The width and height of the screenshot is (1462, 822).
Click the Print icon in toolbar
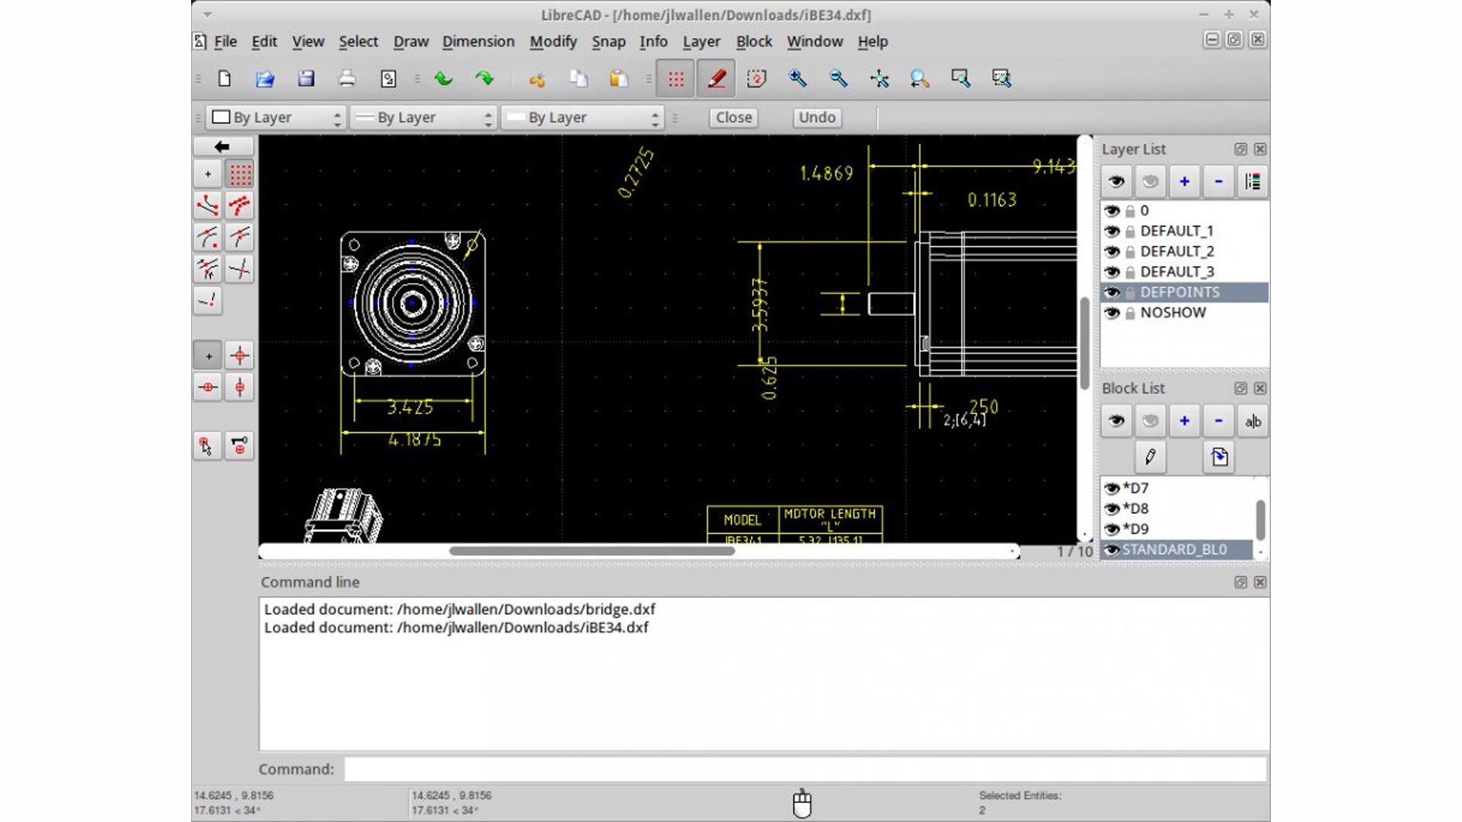click(x=346, y=78)
